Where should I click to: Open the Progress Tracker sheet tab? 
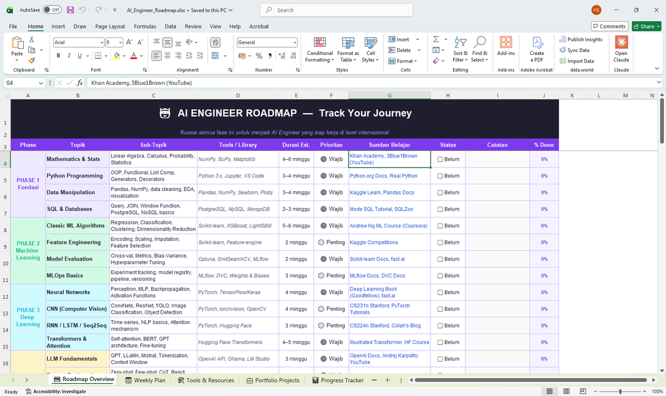338,380
